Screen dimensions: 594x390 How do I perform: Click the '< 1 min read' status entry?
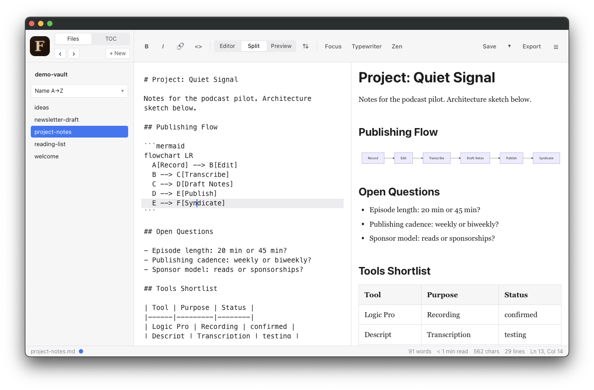pyautogui.click(x=452, y=352)
